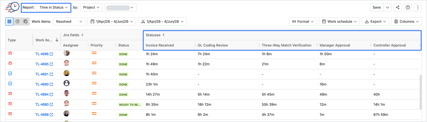Click the task type icon for TL-4691

pyautogui.click(x=10, y=73)
